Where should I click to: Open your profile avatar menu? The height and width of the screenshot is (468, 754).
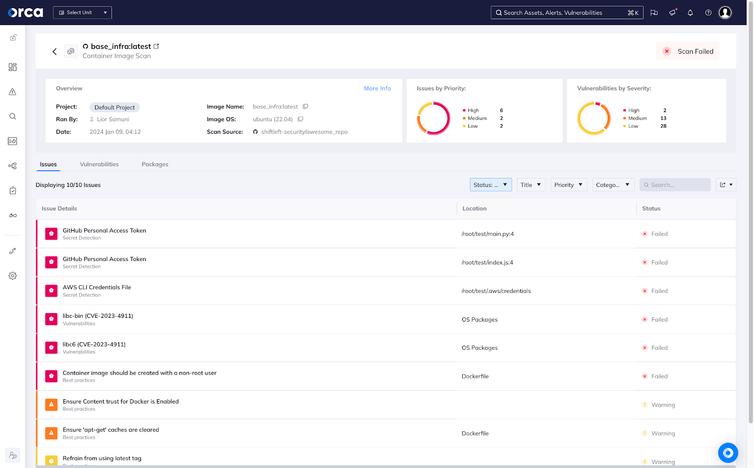coord(725,13)
